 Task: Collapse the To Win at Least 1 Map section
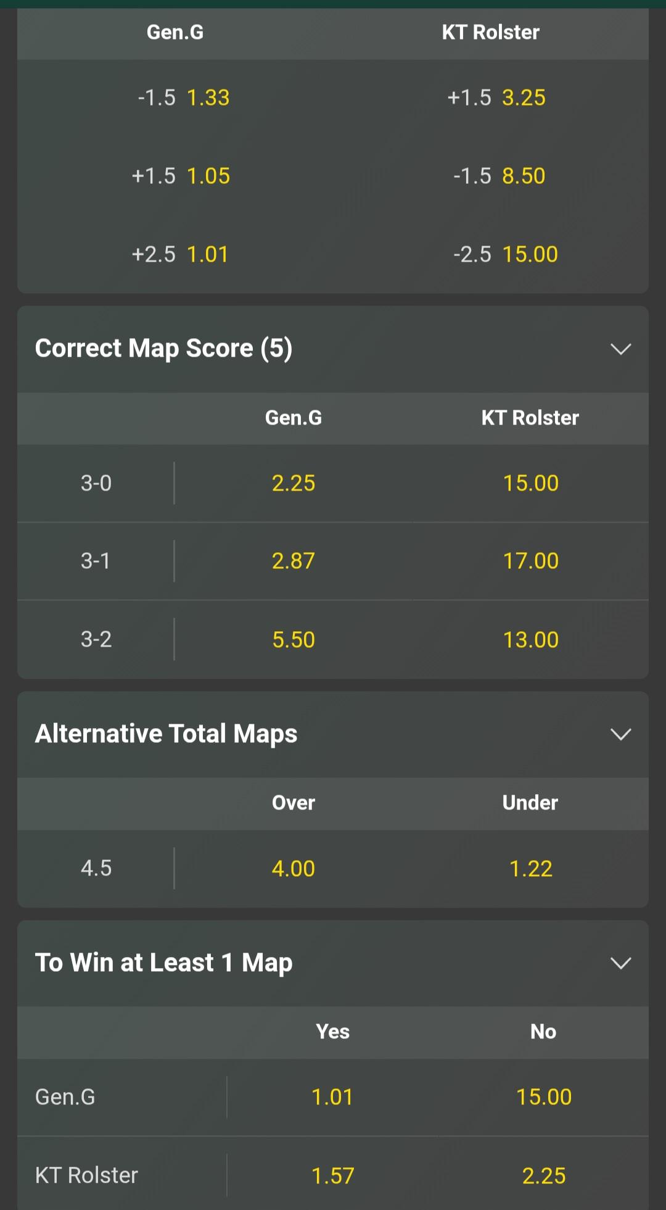click(x=620, y=963)
